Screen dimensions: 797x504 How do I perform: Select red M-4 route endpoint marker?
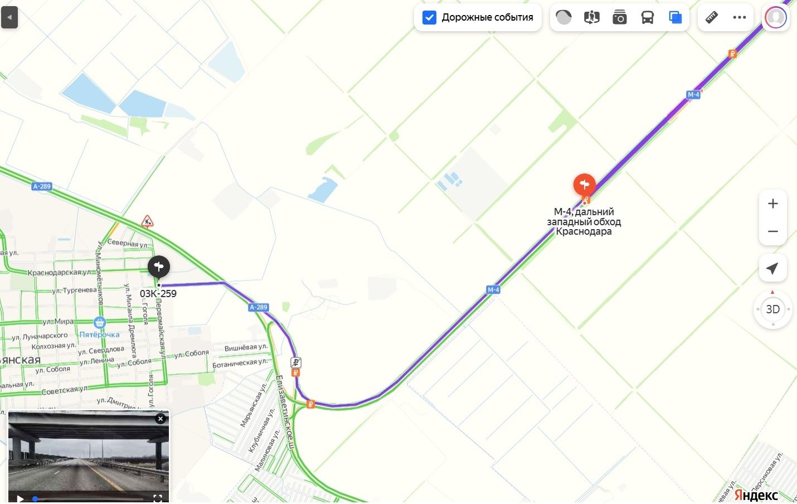click(584, 186)
